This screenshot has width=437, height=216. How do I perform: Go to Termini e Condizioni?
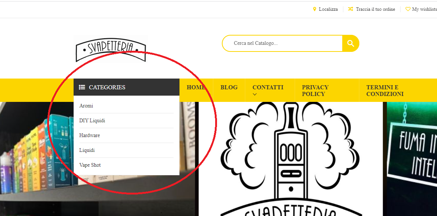click(x=385, y=91)
